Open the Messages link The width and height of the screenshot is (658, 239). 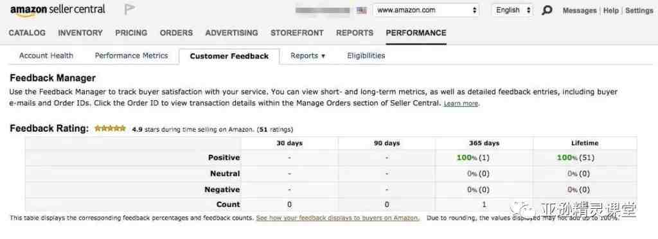(579, 10)
